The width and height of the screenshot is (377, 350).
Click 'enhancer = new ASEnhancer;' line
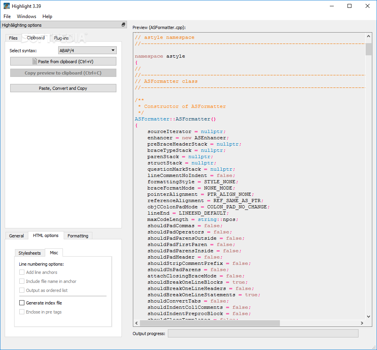pos(188,138)
